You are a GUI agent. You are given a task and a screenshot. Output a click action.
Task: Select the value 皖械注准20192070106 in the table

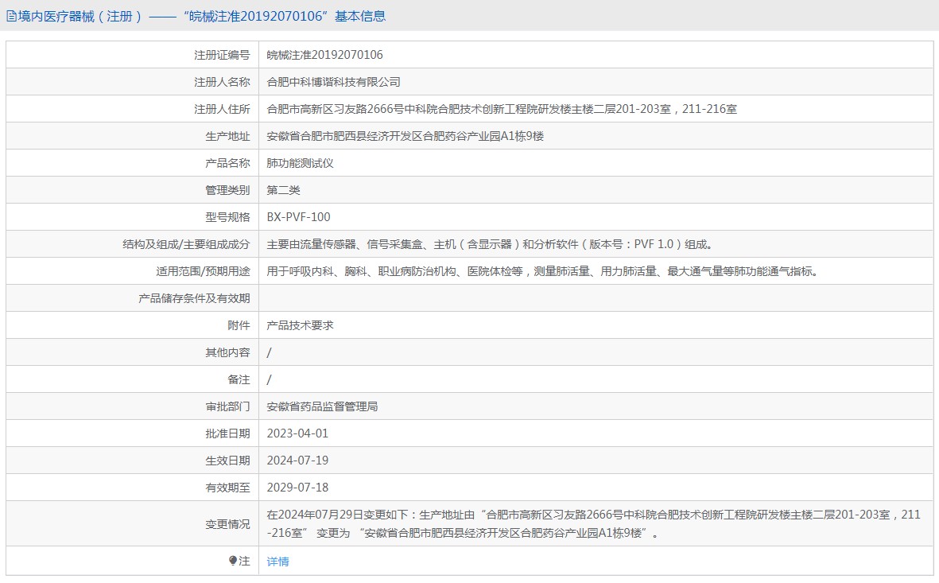tap(324, 55)
